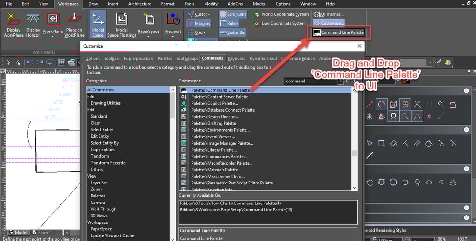The height and width of the screenshot is (241, 476).
Task: Click the command search input field
Action: [x=311, y=81]
